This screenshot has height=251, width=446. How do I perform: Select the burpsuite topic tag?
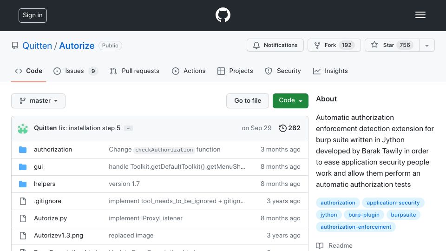[x=403, y=215]
